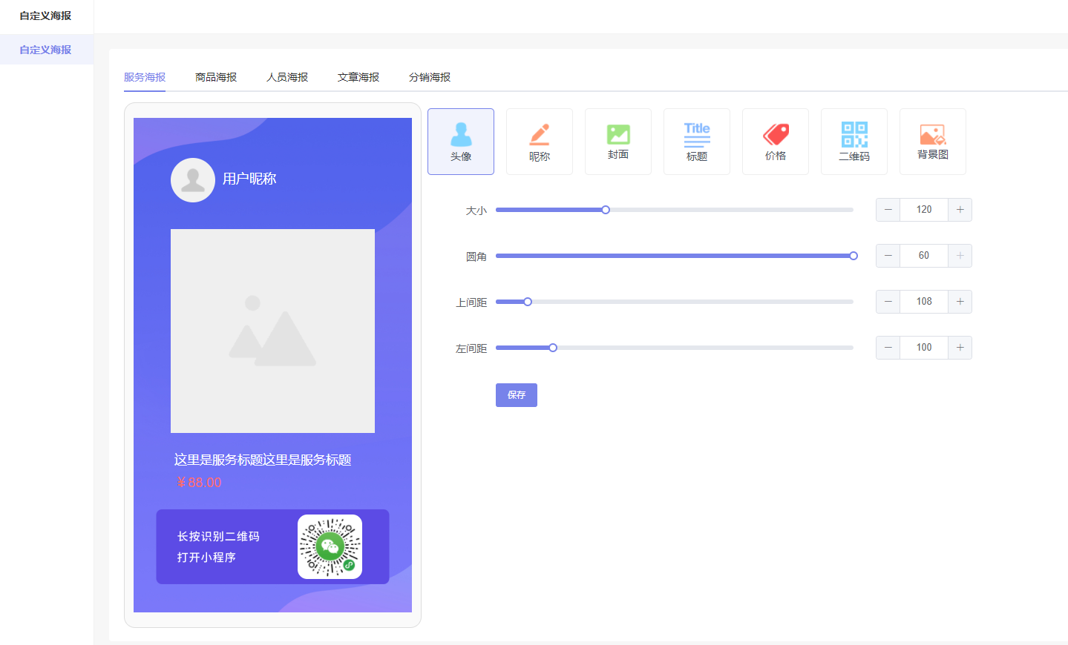Click the service title text in preview

pyautogui.click(x=263, y=460)
